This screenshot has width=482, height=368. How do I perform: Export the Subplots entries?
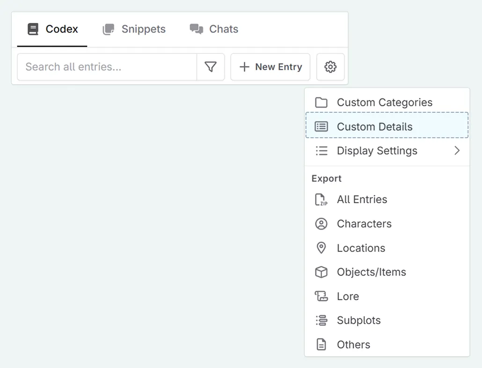358,321
